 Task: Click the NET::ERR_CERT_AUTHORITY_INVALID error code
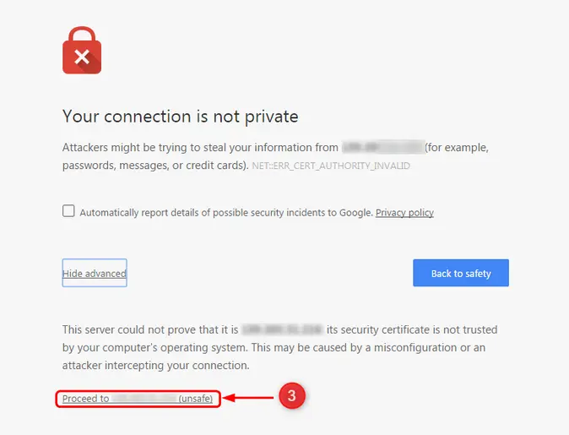[331, 166]
